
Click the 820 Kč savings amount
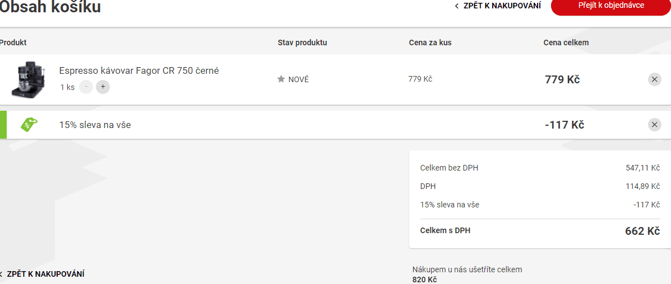(424, 280)
